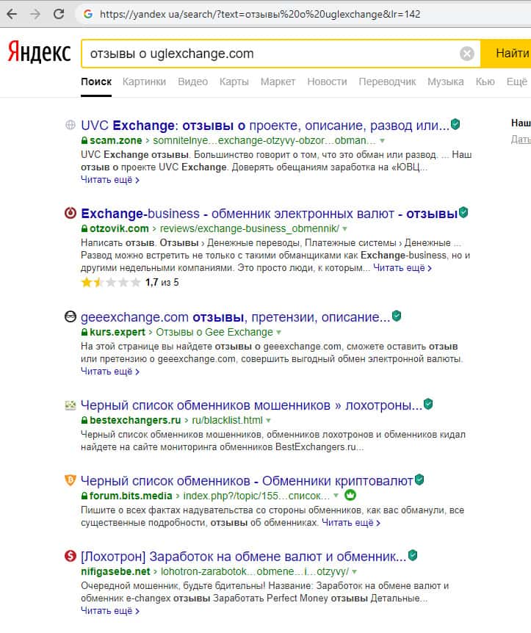Click the lock icon beside bestexchangers.ru
The width and height of the screenshot is (531, 633).
point(84,420)
